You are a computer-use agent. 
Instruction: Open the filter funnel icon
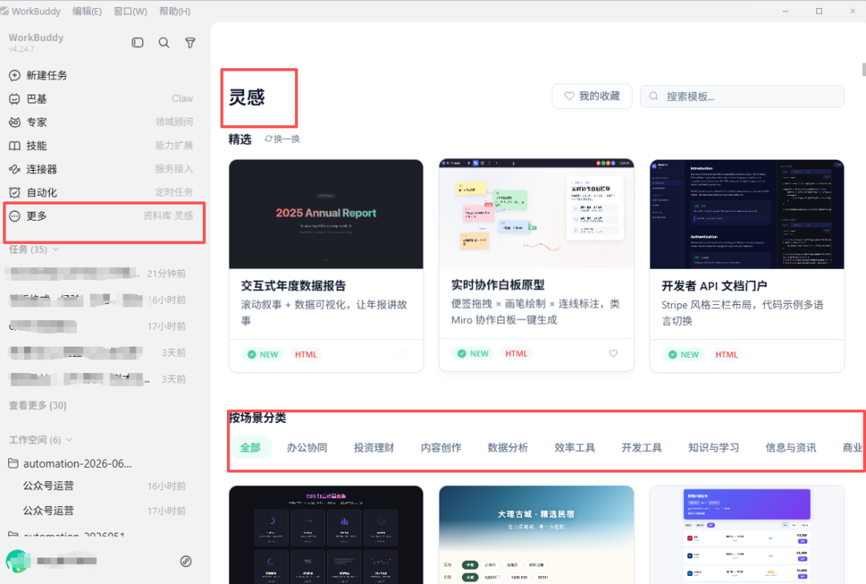click(190, 43)
